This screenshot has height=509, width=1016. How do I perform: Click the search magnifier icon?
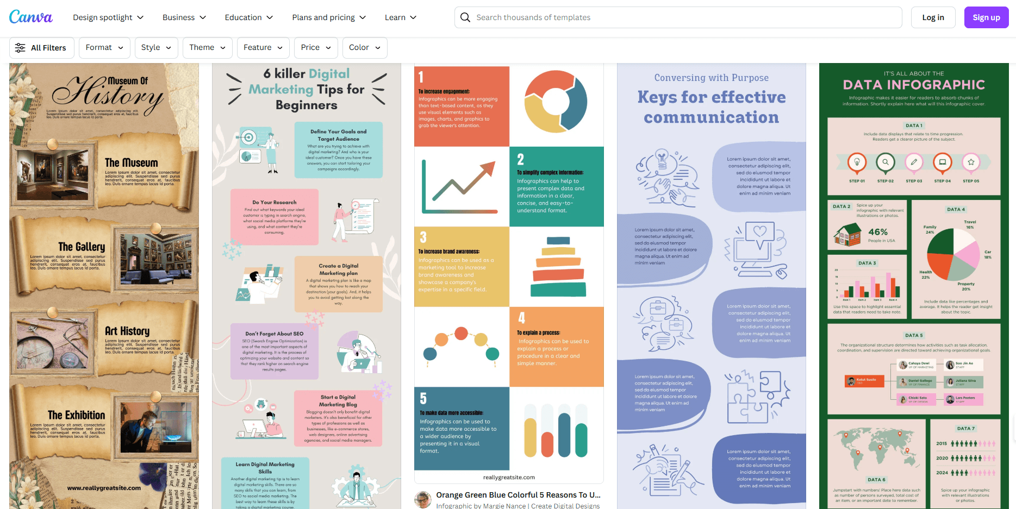point(465,17)
